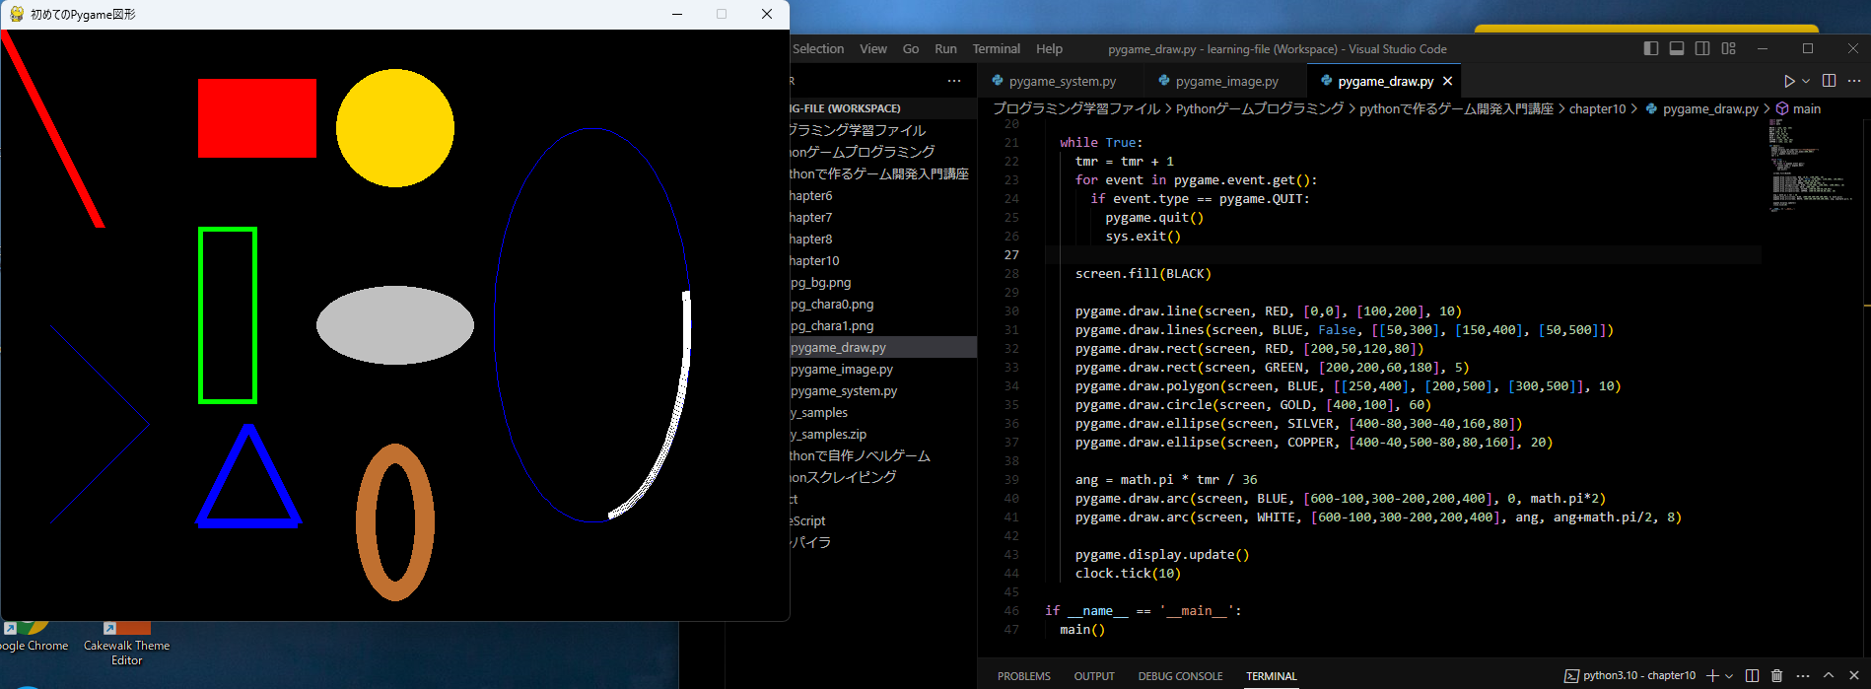Open Customize Layout icon in title bar

click(1728, 48)
